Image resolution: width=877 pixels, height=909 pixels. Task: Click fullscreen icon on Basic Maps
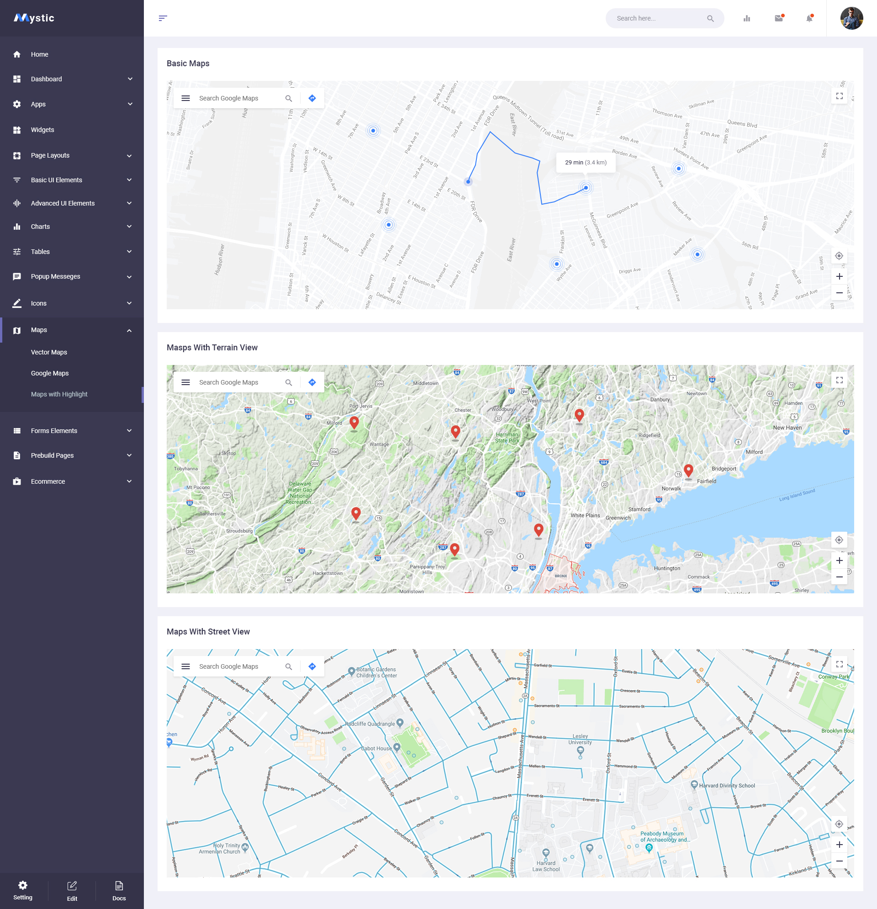coord(839,96)
